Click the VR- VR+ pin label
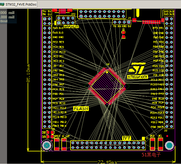 pyautogui.click(x=58, y=66)
